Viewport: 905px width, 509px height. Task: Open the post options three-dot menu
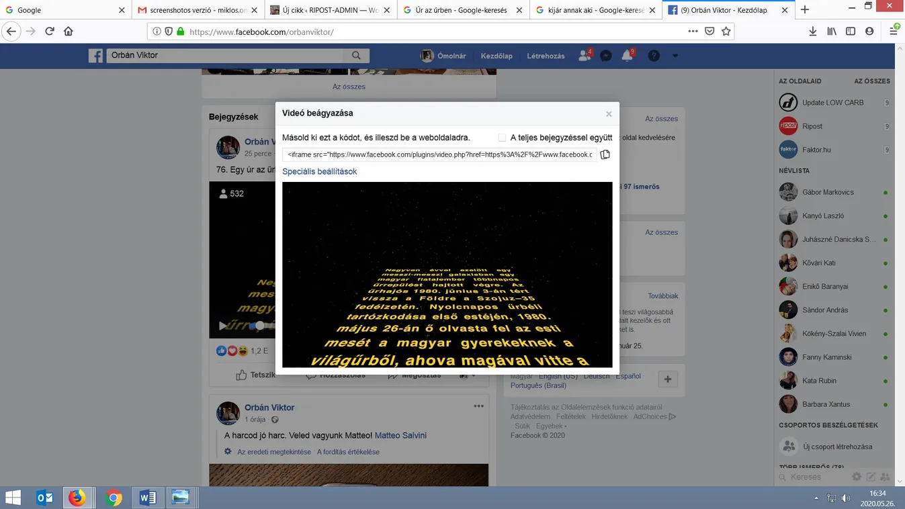(x=478, y=406)
